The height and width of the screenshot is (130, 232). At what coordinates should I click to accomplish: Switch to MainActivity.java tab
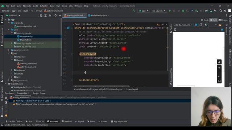(99, 16)
